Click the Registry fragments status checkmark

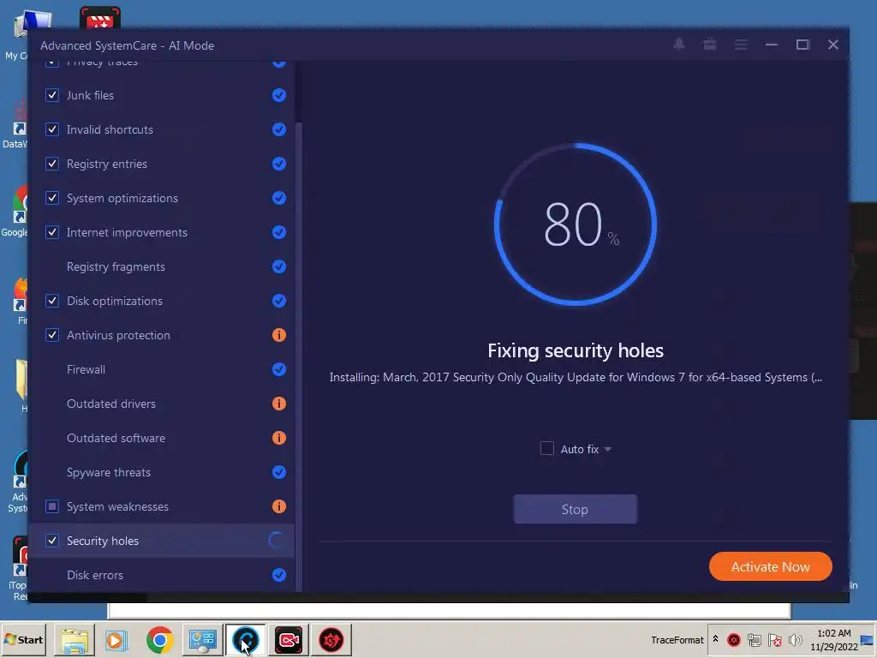pos(279,266)
